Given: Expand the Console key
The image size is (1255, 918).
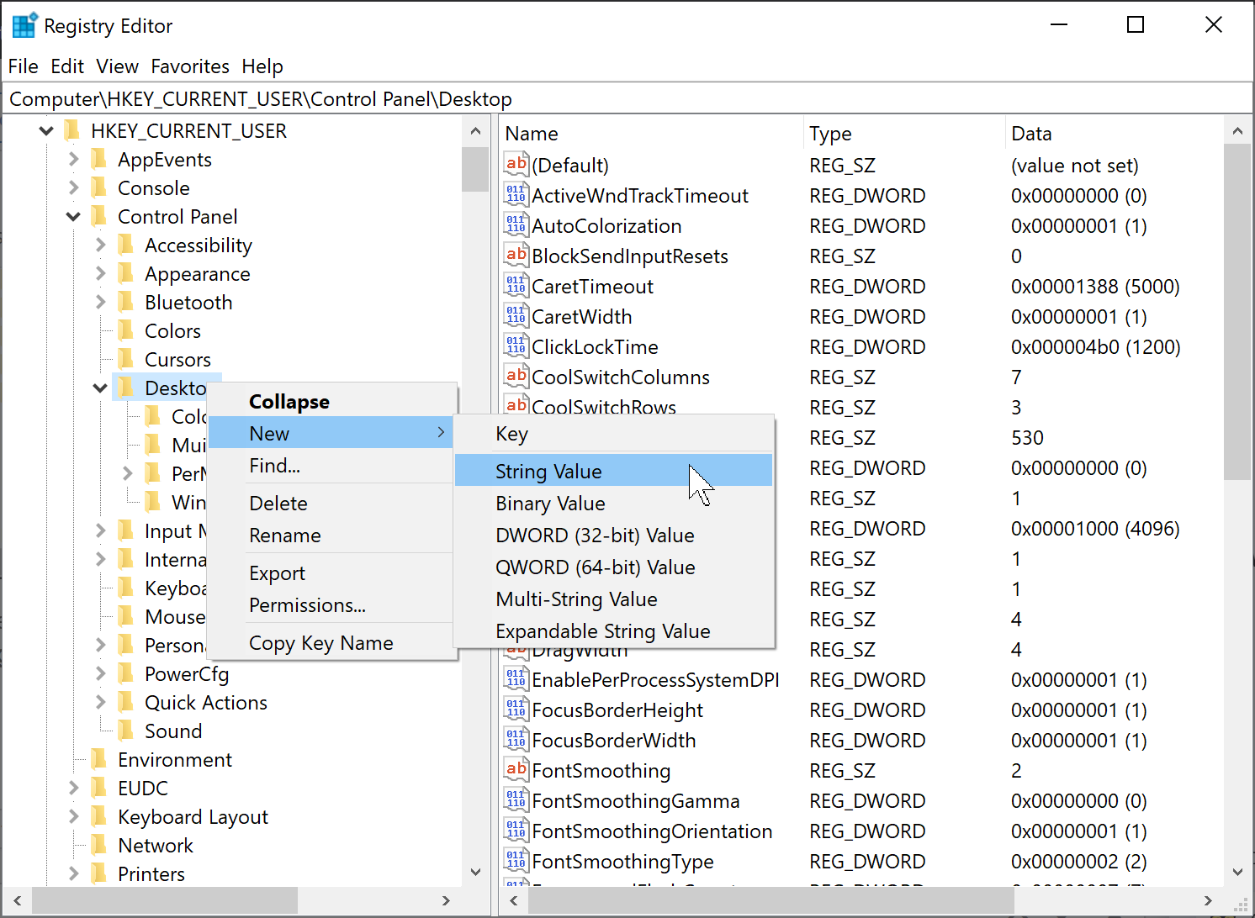Looking at the screenshot, I should tap(73, 187).
